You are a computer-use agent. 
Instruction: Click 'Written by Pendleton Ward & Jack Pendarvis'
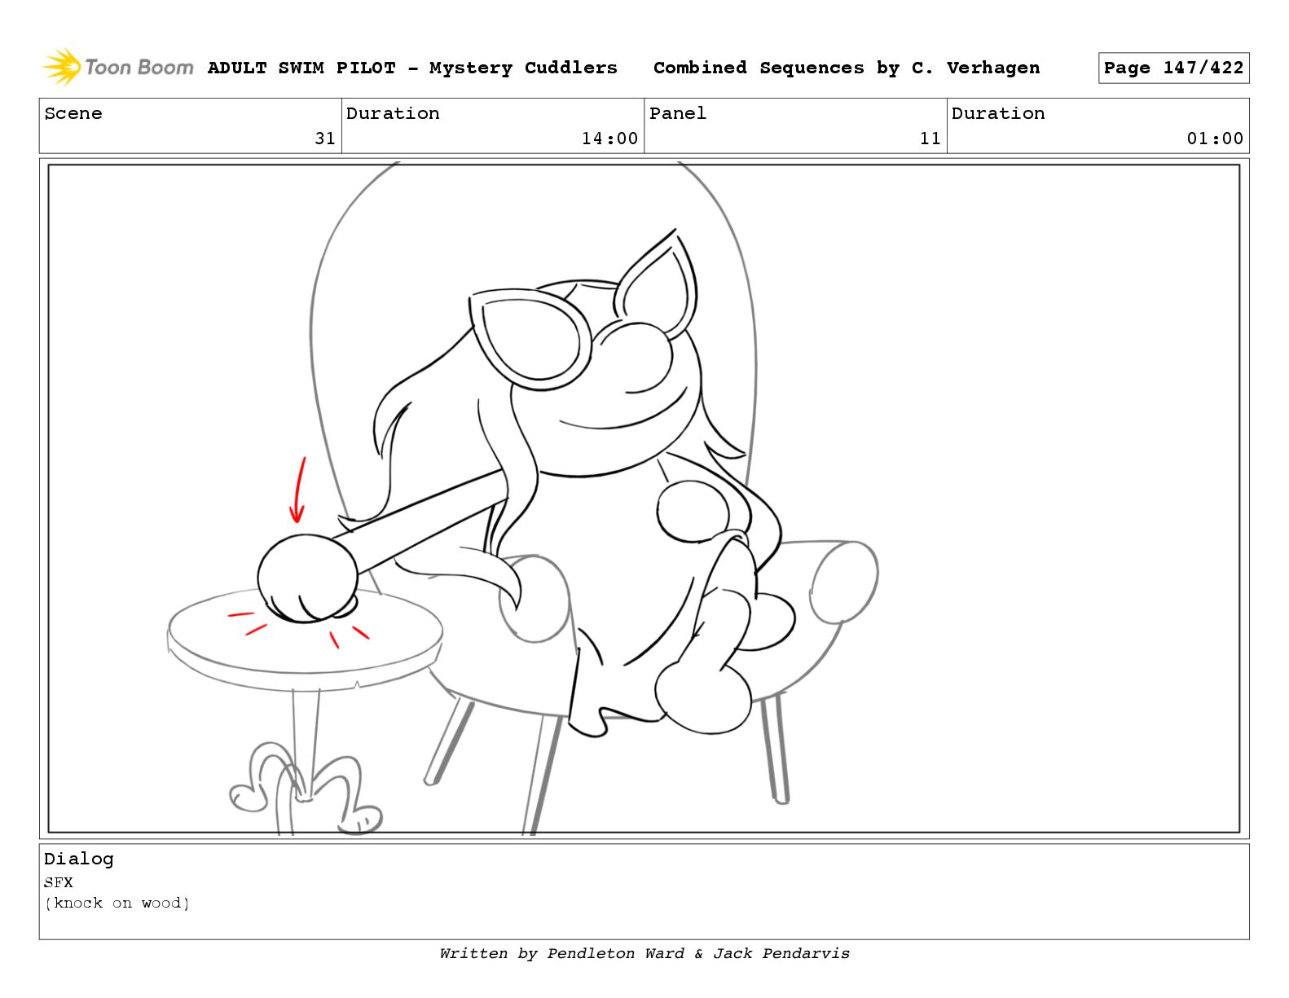[x=644, y=953]
